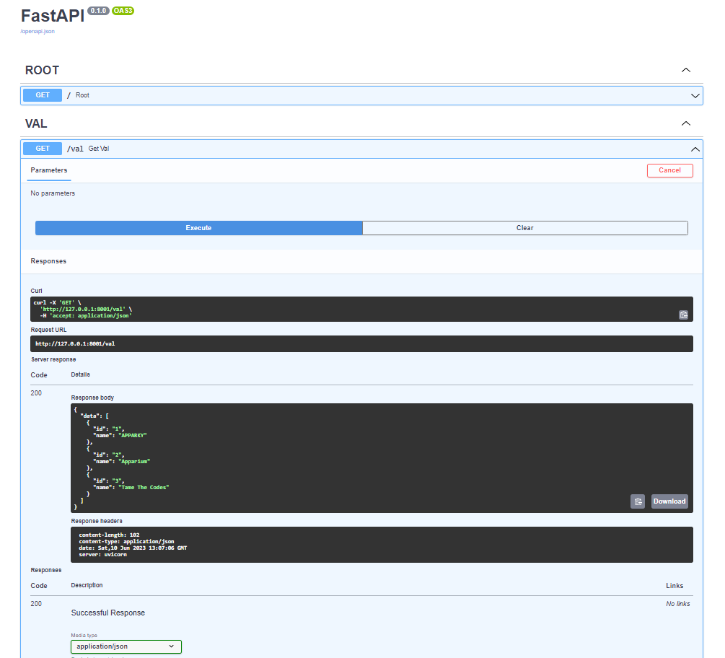Click the Clear button
The width and height of the screenshot is (725, 658).
[x=524, y=228]
